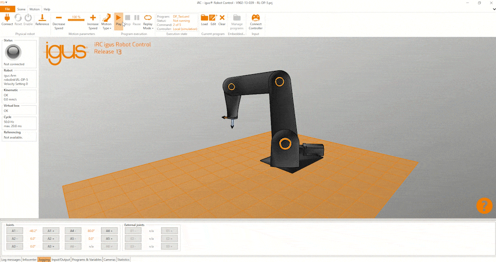
Task: Jog joint A1 negative
Action: (14, 231)
